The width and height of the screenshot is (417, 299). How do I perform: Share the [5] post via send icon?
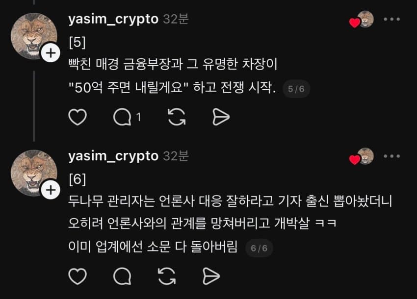click(221, 117)
